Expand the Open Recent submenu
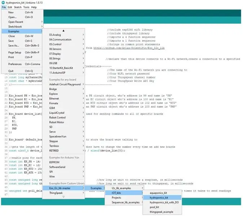The width and height of the screenshot is (243, 216). point(22,22)
